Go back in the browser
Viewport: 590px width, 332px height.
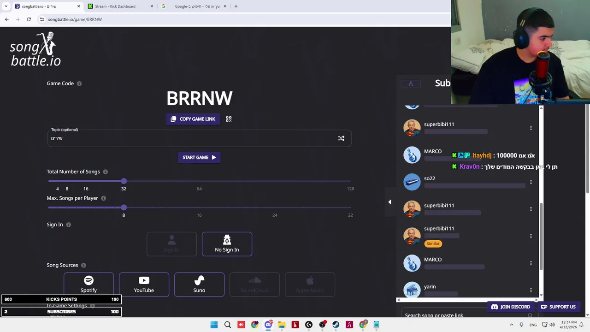coord(6,19)
